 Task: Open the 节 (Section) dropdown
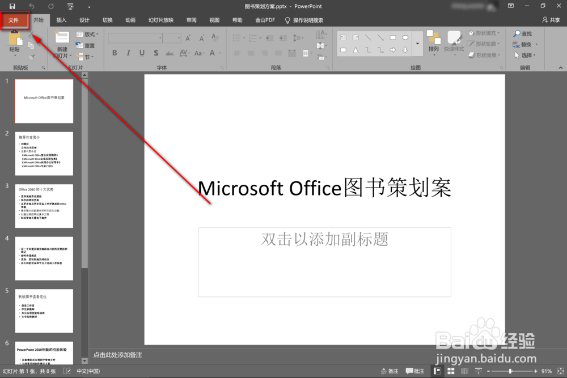(x=86, y=57)
